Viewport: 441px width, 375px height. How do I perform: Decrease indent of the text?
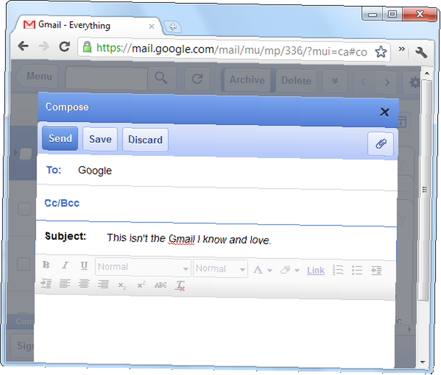click(376, 271)
